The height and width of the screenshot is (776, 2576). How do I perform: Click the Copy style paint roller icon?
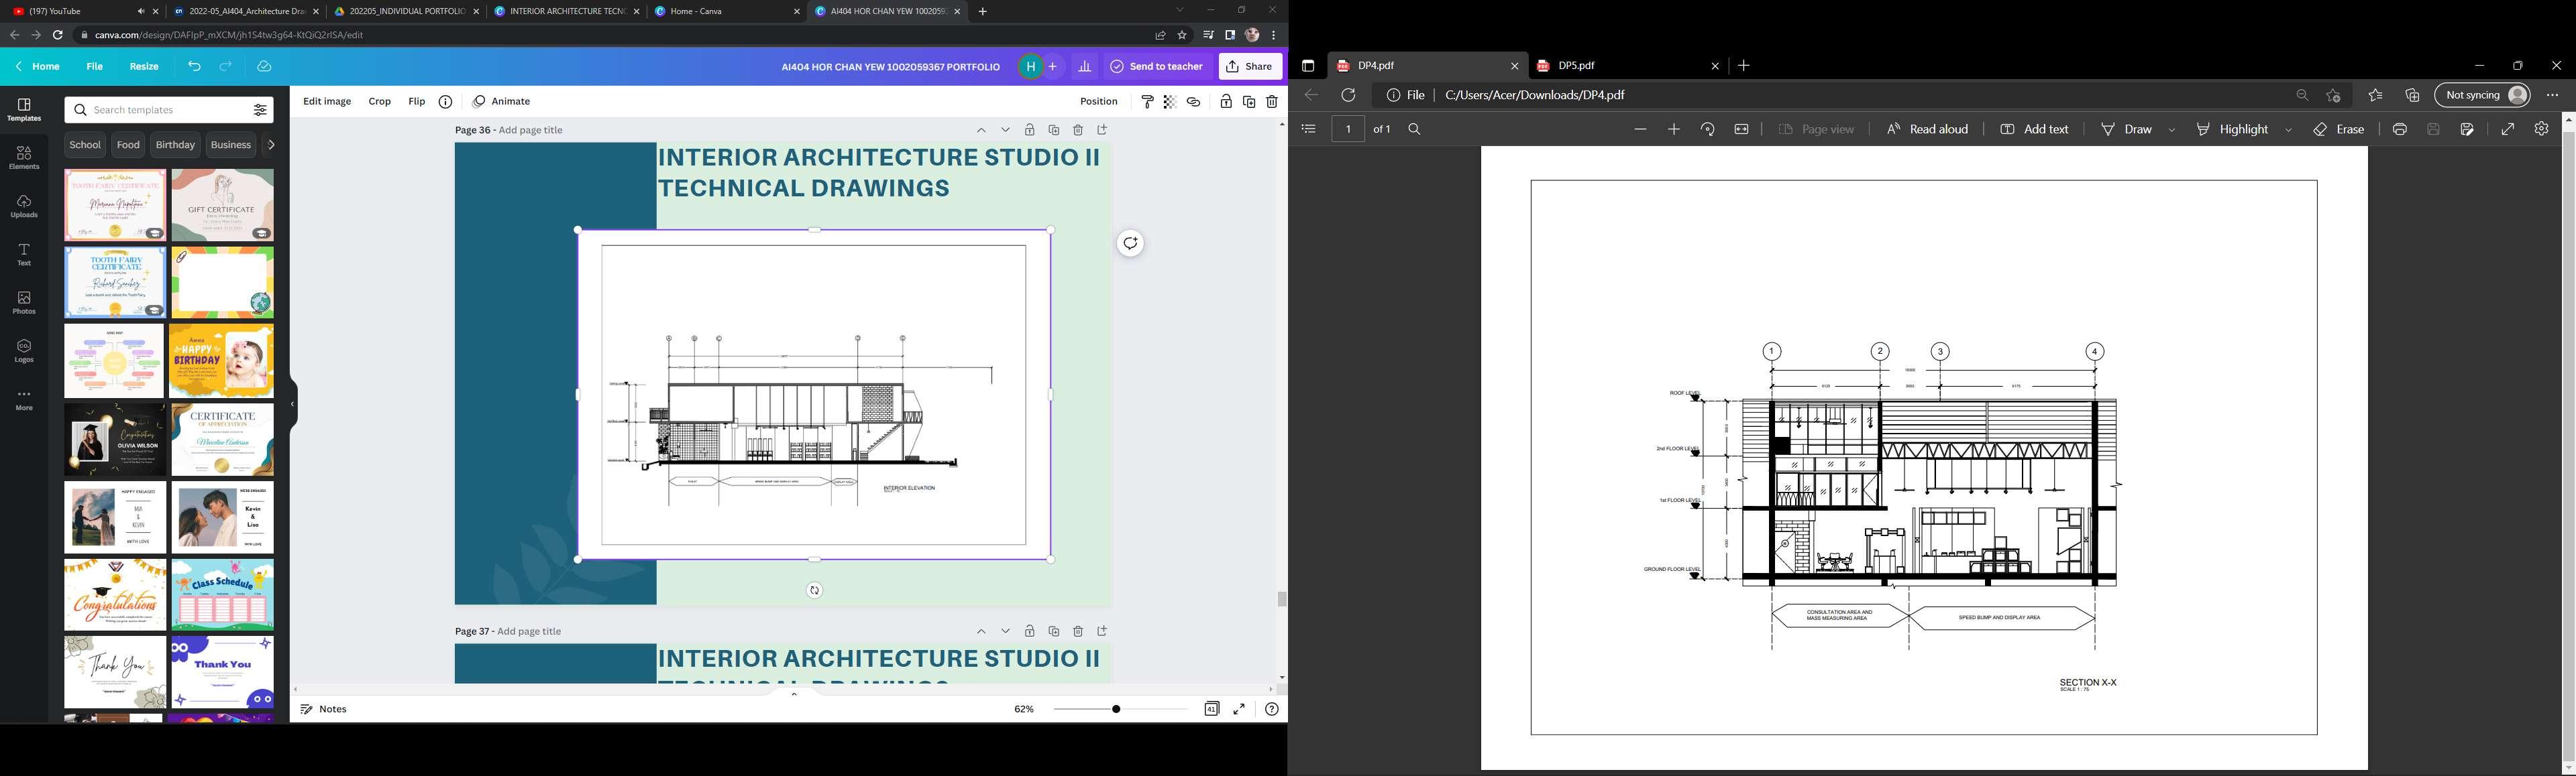1147,102
